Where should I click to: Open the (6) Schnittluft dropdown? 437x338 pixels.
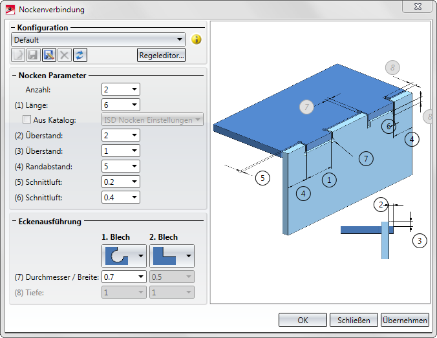[x=134, y=197]
